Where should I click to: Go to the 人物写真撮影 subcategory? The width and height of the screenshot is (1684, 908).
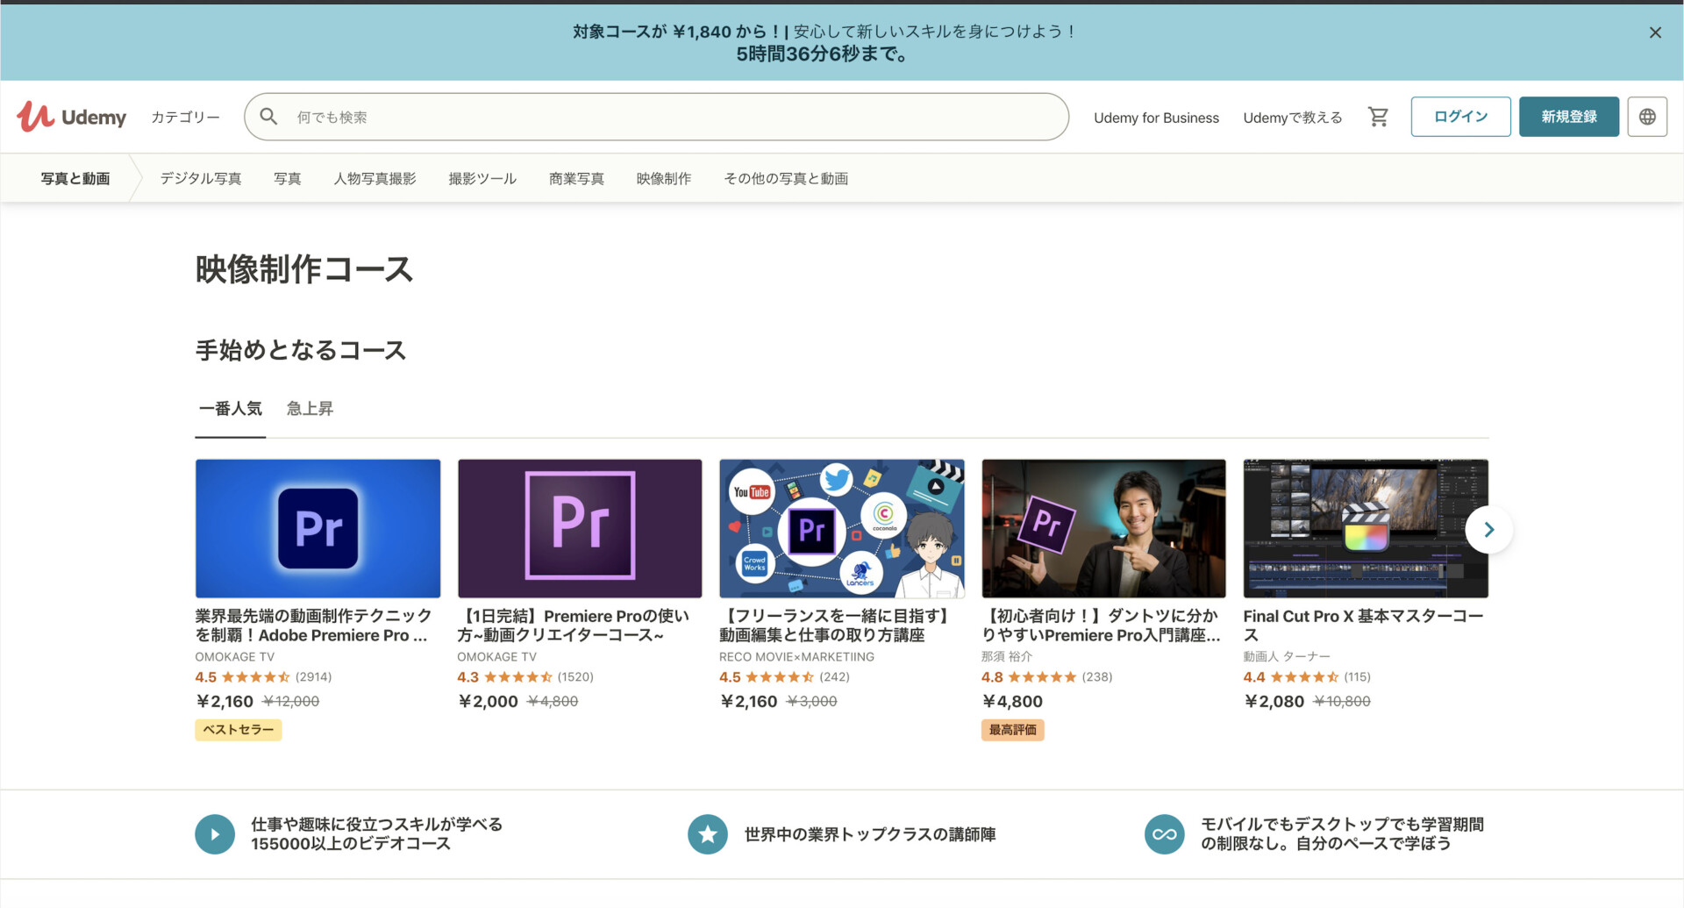coord(375,178)
